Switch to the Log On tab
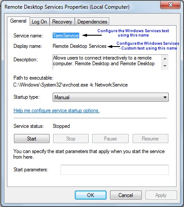 tap(40, 22)
